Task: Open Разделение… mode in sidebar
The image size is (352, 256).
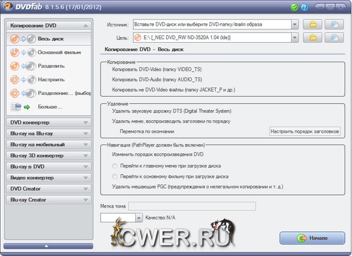Action: coord(49,93)
